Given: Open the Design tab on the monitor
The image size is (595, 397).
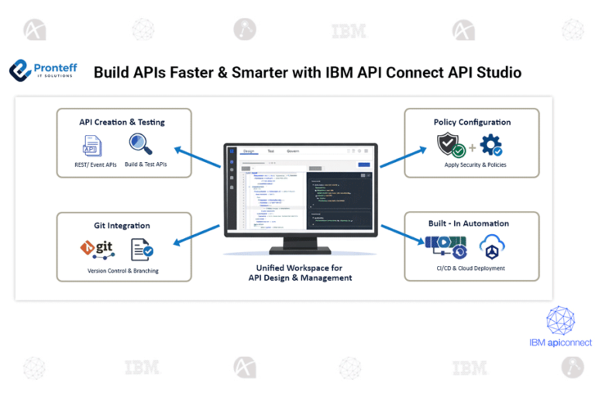Looking at the screenshot, I should coord(249,151).
